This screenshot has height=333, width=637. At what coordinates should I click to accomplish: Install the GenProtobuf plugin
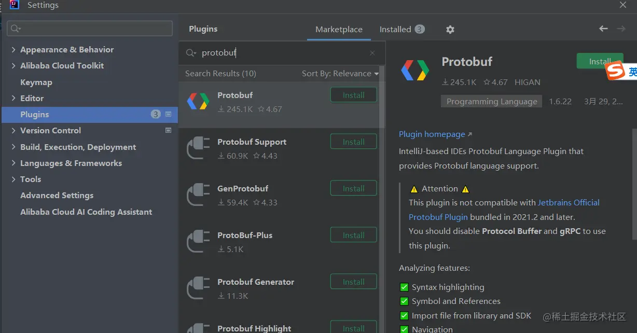pyautogui.click(x=354, y=188)
